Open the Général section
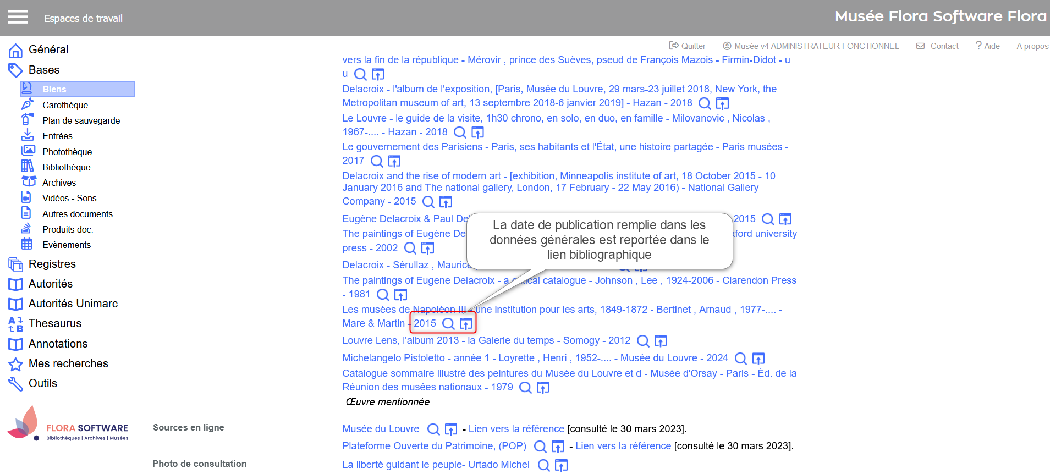Viewport: 1050px width, 474px height. [48, 49]
